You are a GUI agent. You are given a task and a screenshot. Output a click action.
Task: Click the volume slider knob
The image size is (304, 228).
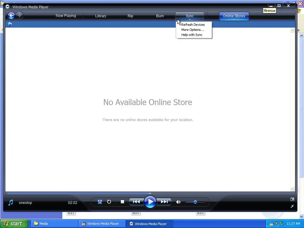[195, 202]
